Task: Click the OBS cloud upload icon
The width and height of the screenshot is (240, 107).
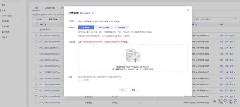Action: coord(133,55)
